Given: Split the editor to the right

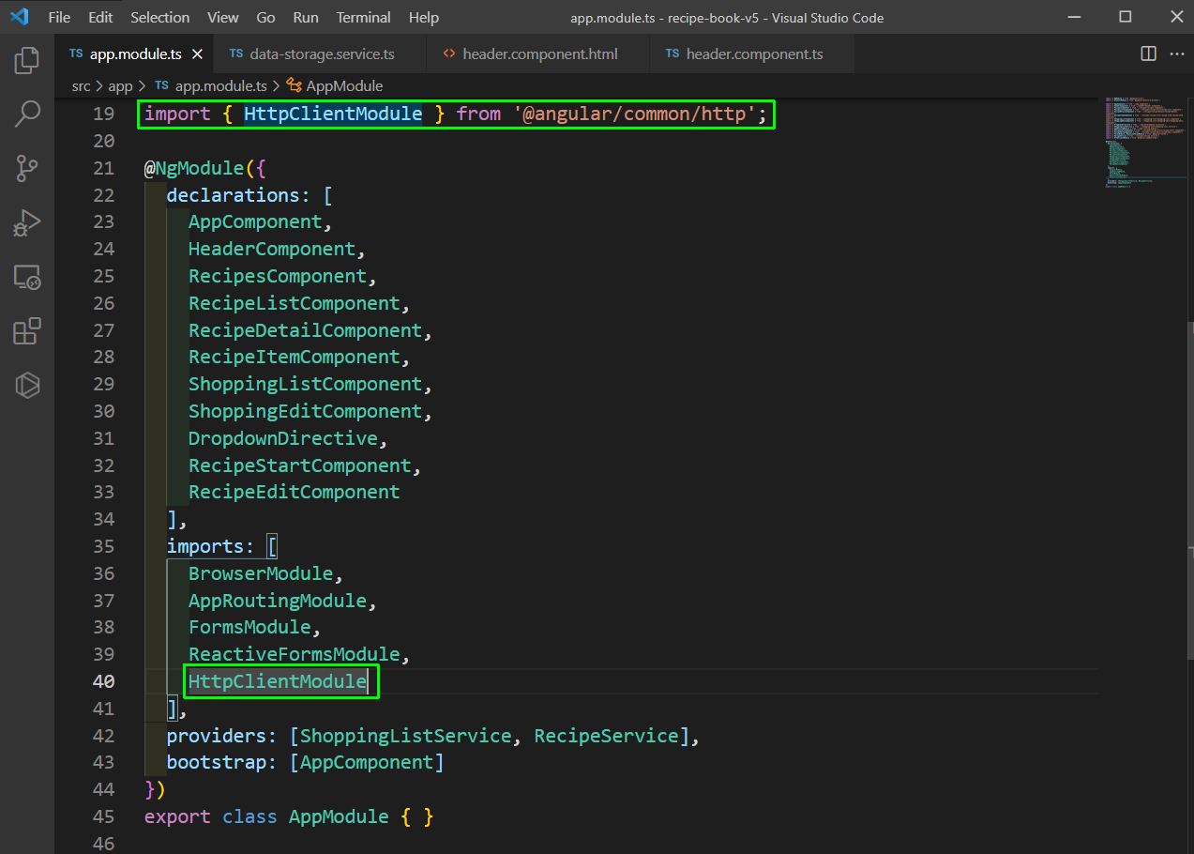Looking at the screenshot, I should pos(1148,53).
